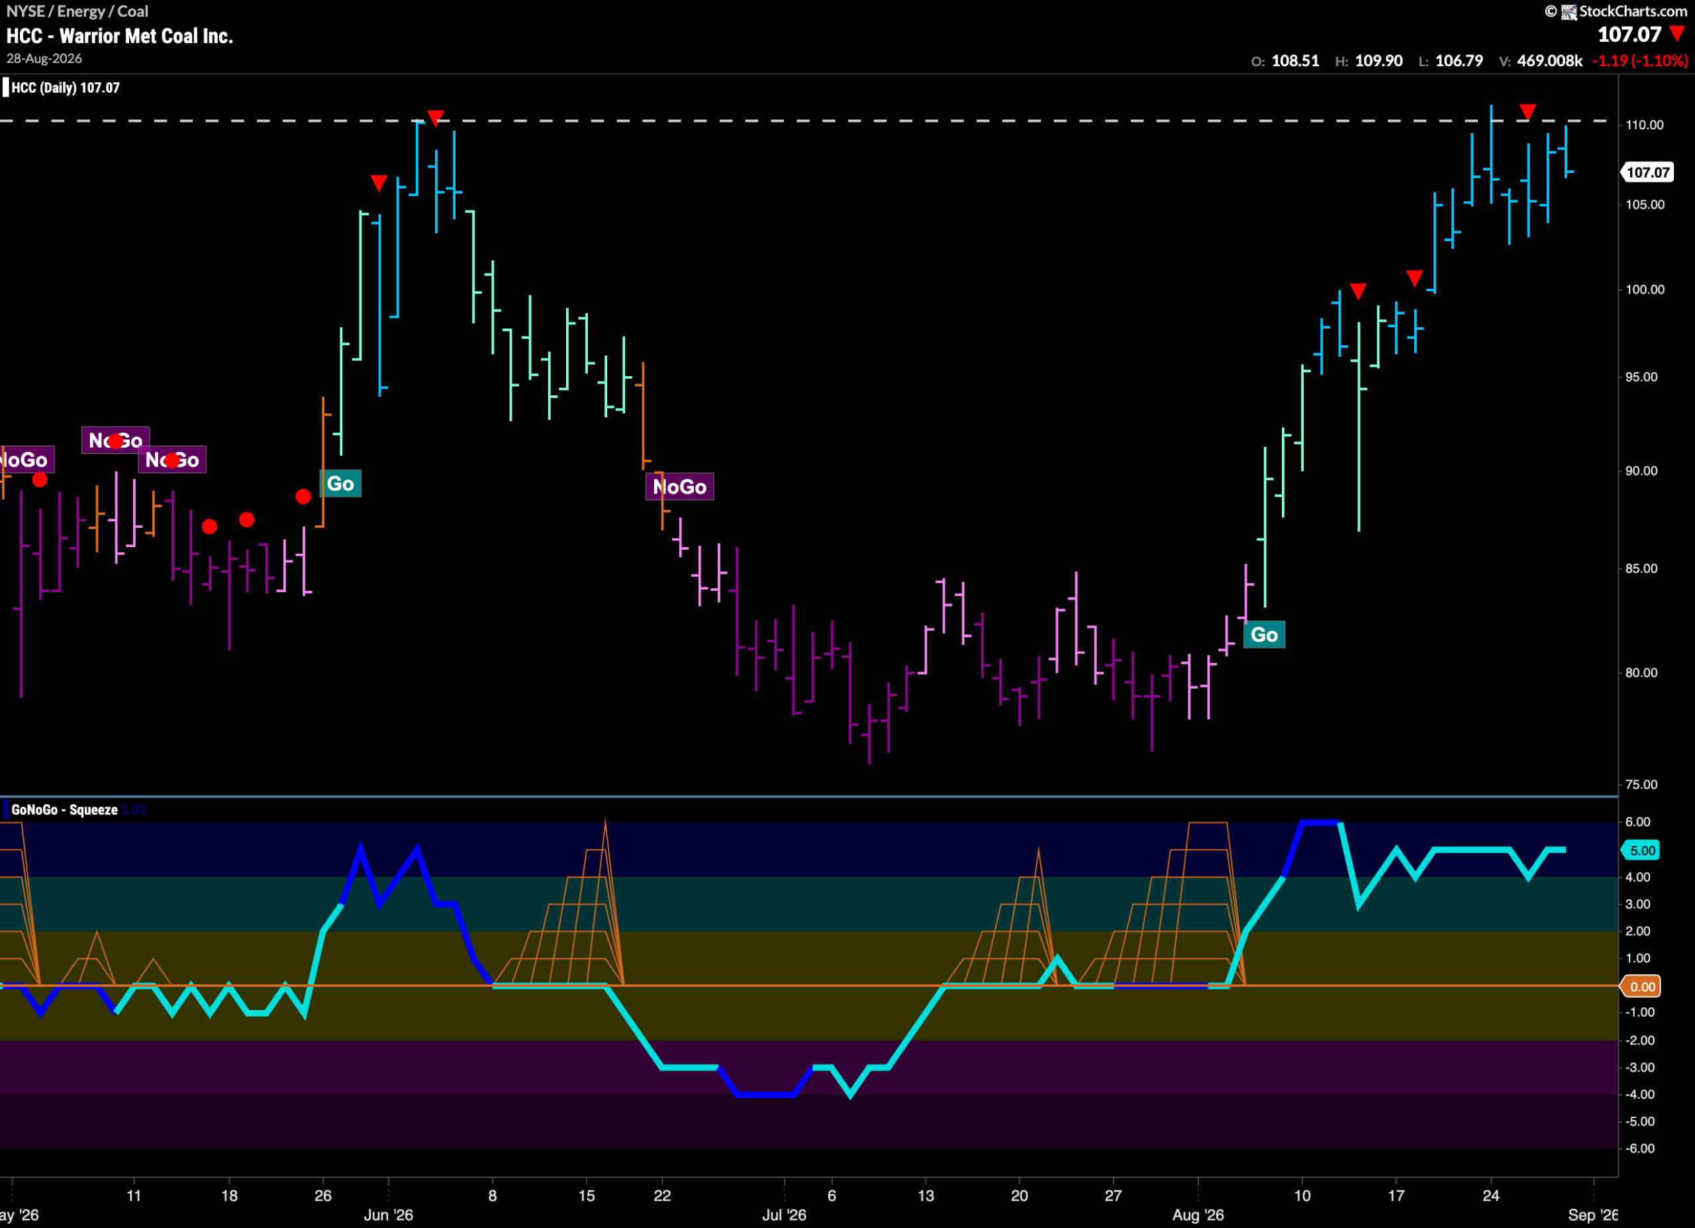Click the red down arrow beside the 107.07 header price
Viewport: 1695px width, 1228px height.
click(1678, 34)
